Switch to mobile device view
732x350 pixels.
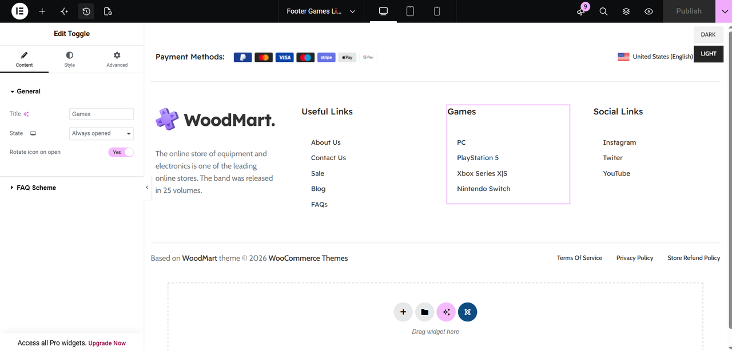point(437,11)
